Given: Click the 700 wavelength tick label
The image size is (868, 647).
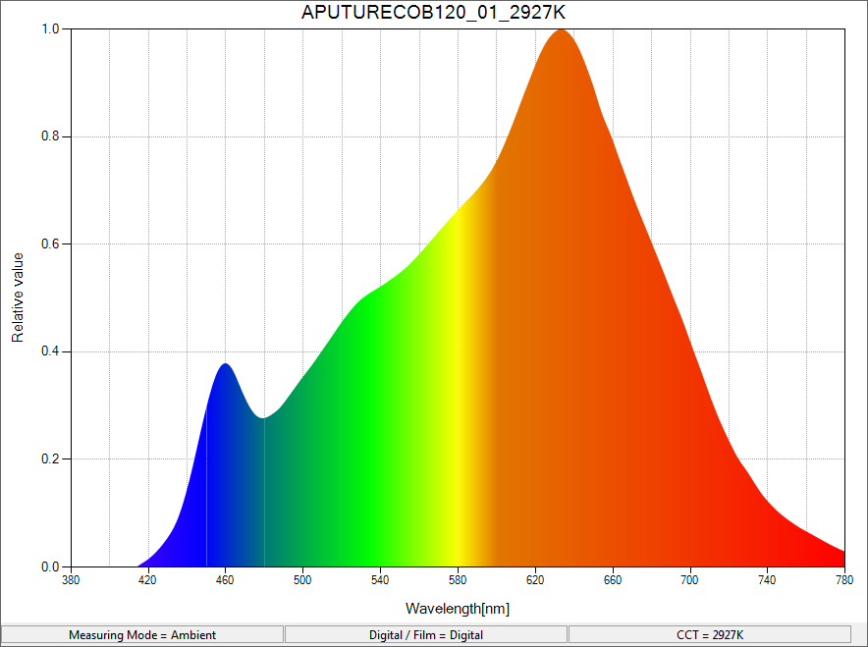Looking at the screenshot, I should pyautogui.click(x=690, y=580).
